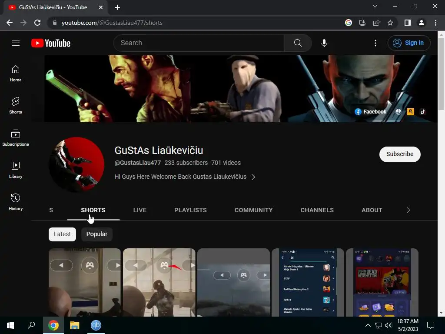Click the page vertical scrollbar
This screenshot has height=334, width=445.
(x=441, y=74)
